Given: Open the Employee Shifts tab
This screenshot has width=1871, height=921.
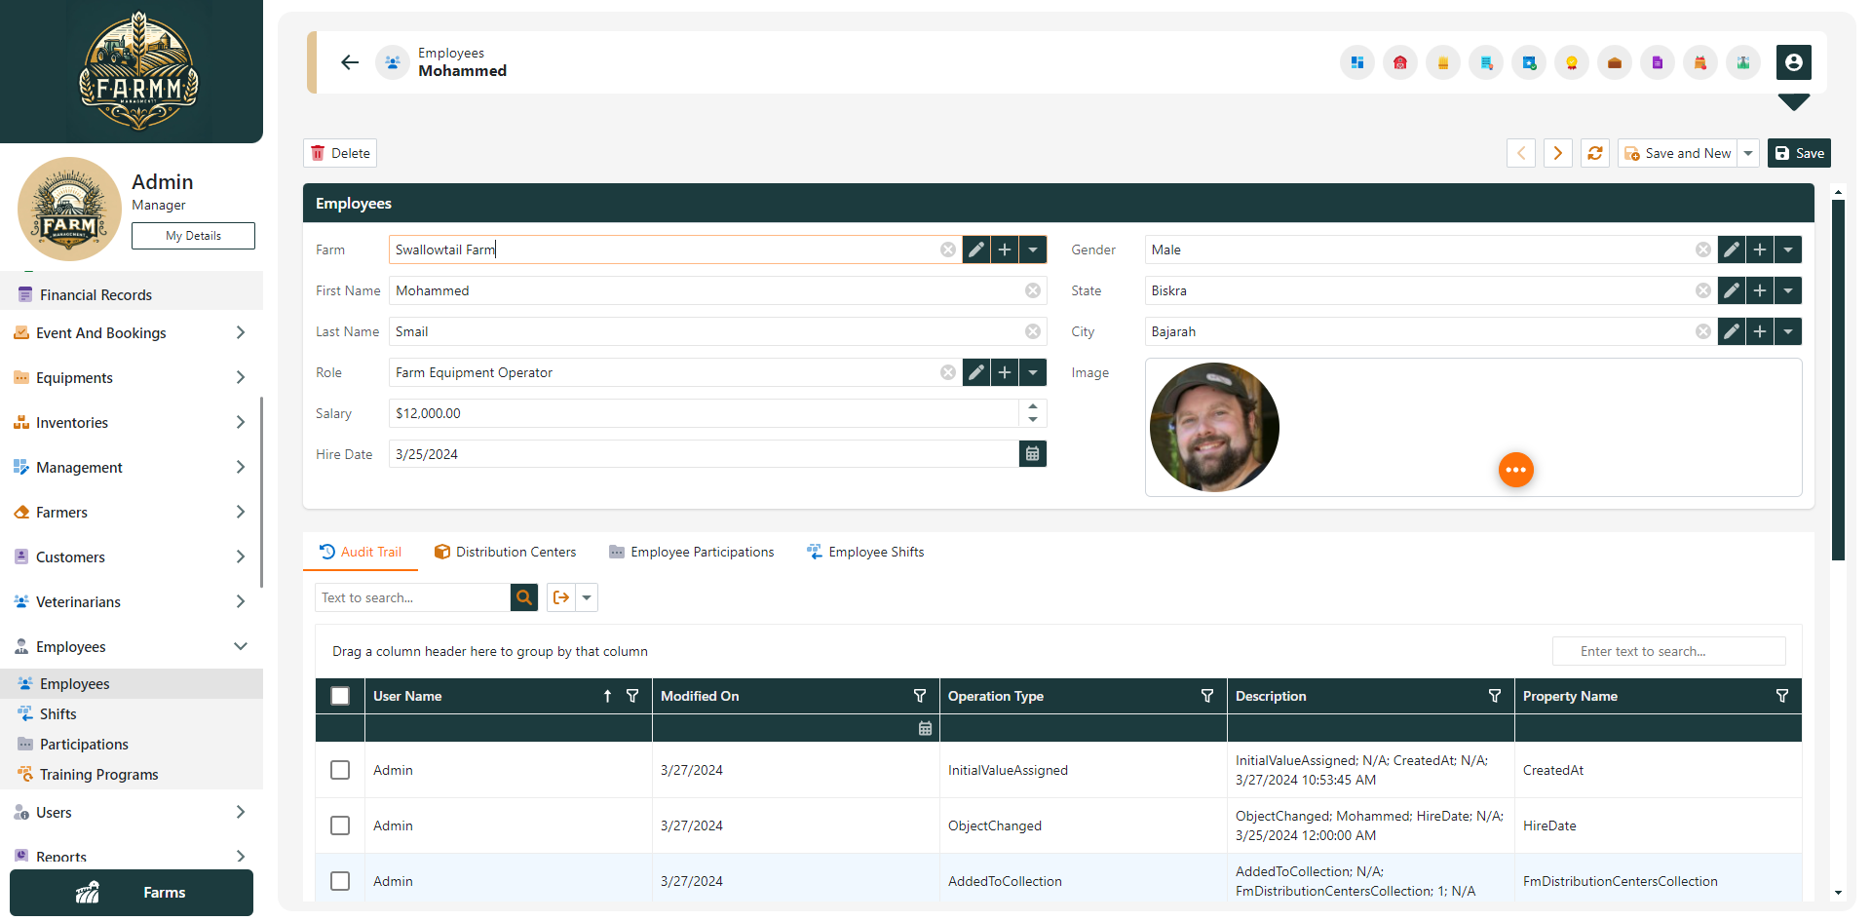Looking at the screenshot, I should tap(865, 552).
